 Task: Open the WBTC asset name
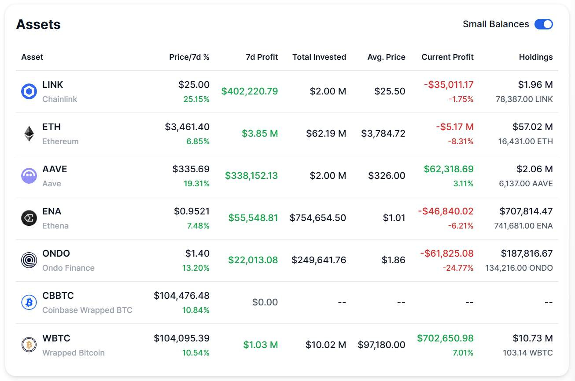coord(56,338)
